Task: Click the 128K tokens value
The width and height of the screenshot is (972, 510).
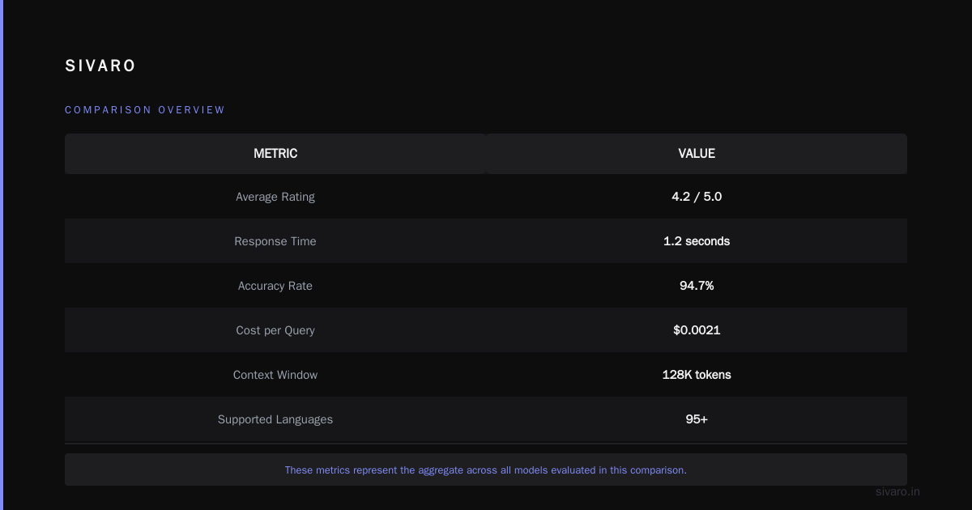Action: (x=697, y=375)
